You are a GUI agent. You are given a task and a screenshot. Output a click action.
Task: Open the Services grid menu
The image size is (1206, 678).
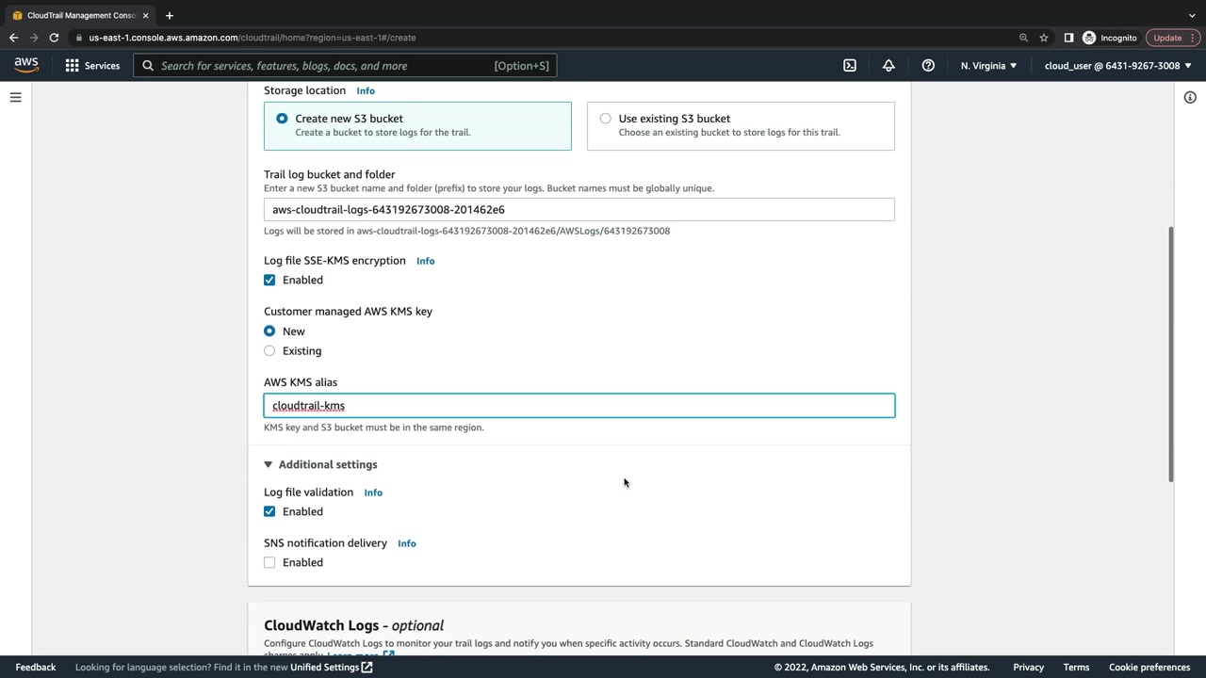coord(72,66)
